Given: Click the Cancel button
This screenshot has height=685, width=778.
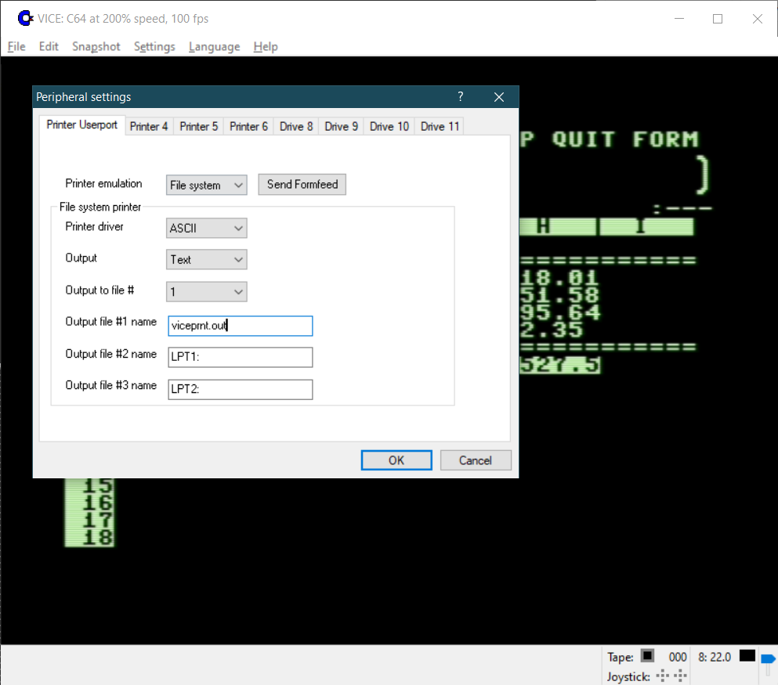Looking at the screenshot, I should pyautogui.click(x=476, y=460).
